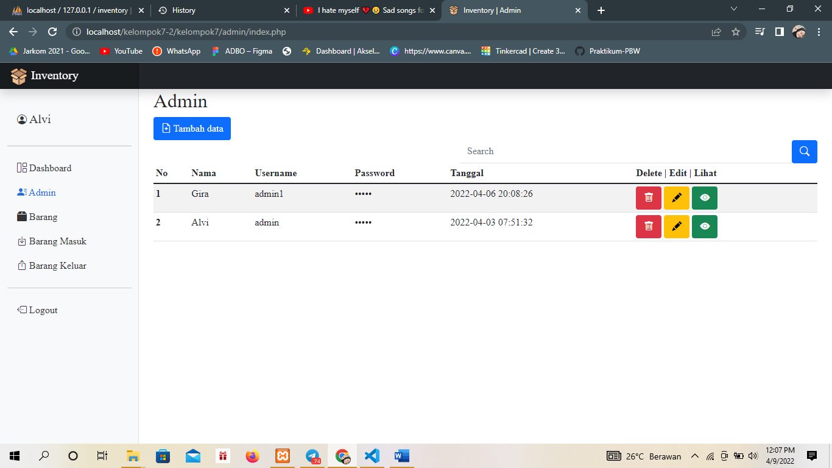Open the bookmarks chevron dropdown

tap(733, 9)
